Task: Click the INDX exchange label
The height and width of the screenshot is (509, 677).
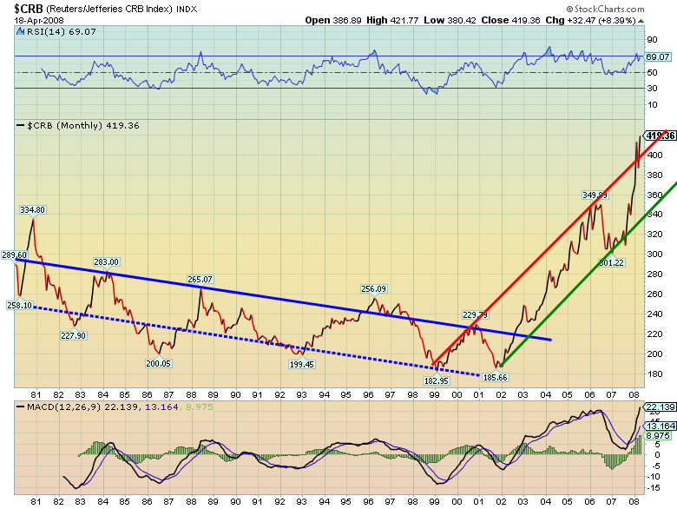Action: [x=187, y=9]
